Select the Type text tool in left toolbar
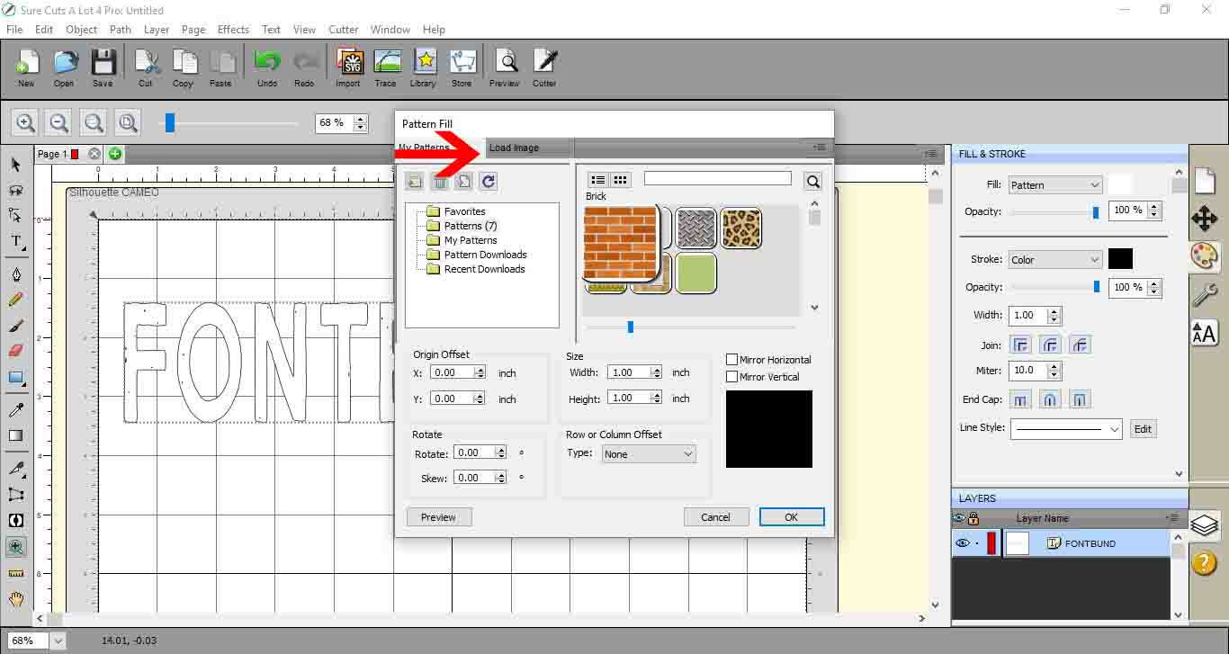The image size is (1229, 654). [x=16, y=241]
